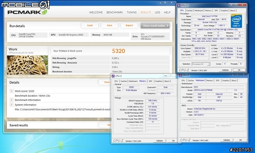Click the result file path in Details

pos(63,110)
